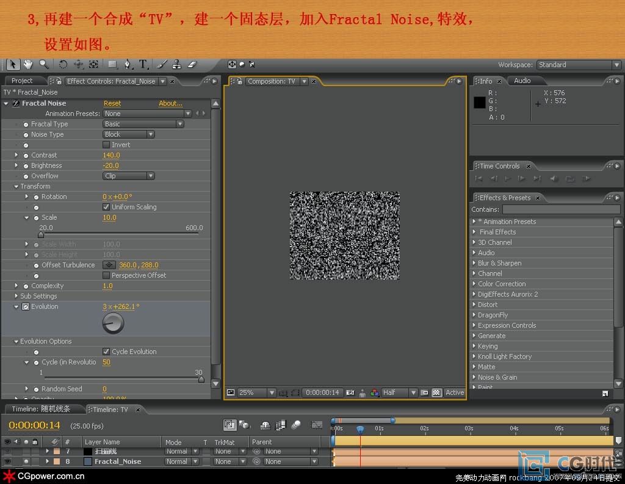625x484 pixels.
Task: Jump to first frame in Time Controls
Action: click(x=479, y=179)
